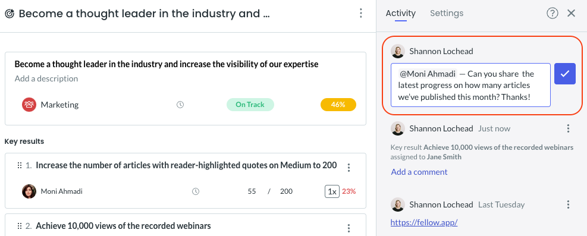
Task: Switch to the Settings tab
Action: pos(447,14)
